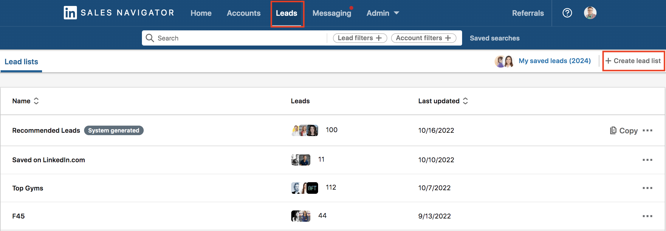Image resolution: width=666 pixels, height=231 pixels.
Task: Open Saved searches
Action: tap(495, 38)
